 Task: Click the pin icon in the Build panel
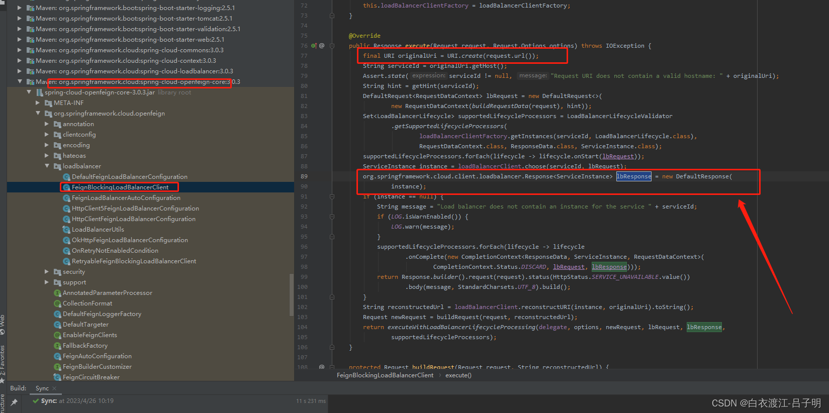point(14,402)
